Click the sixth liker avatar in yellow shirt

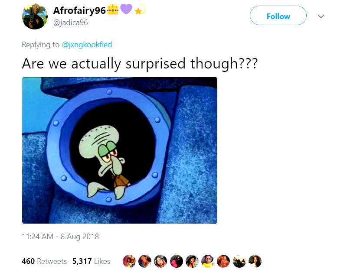(x=208, y=261)
